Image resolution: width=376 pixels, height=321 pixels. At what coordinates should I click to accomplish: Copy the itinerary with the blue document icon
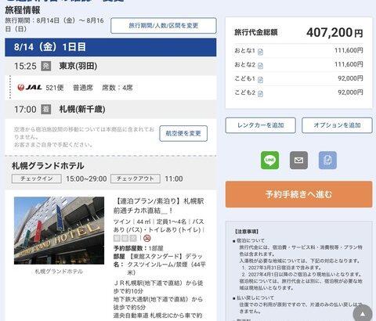(x=327, y=160)
